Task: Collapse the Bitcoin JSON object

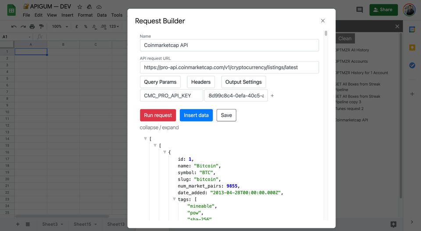Action: coord(164,152)
